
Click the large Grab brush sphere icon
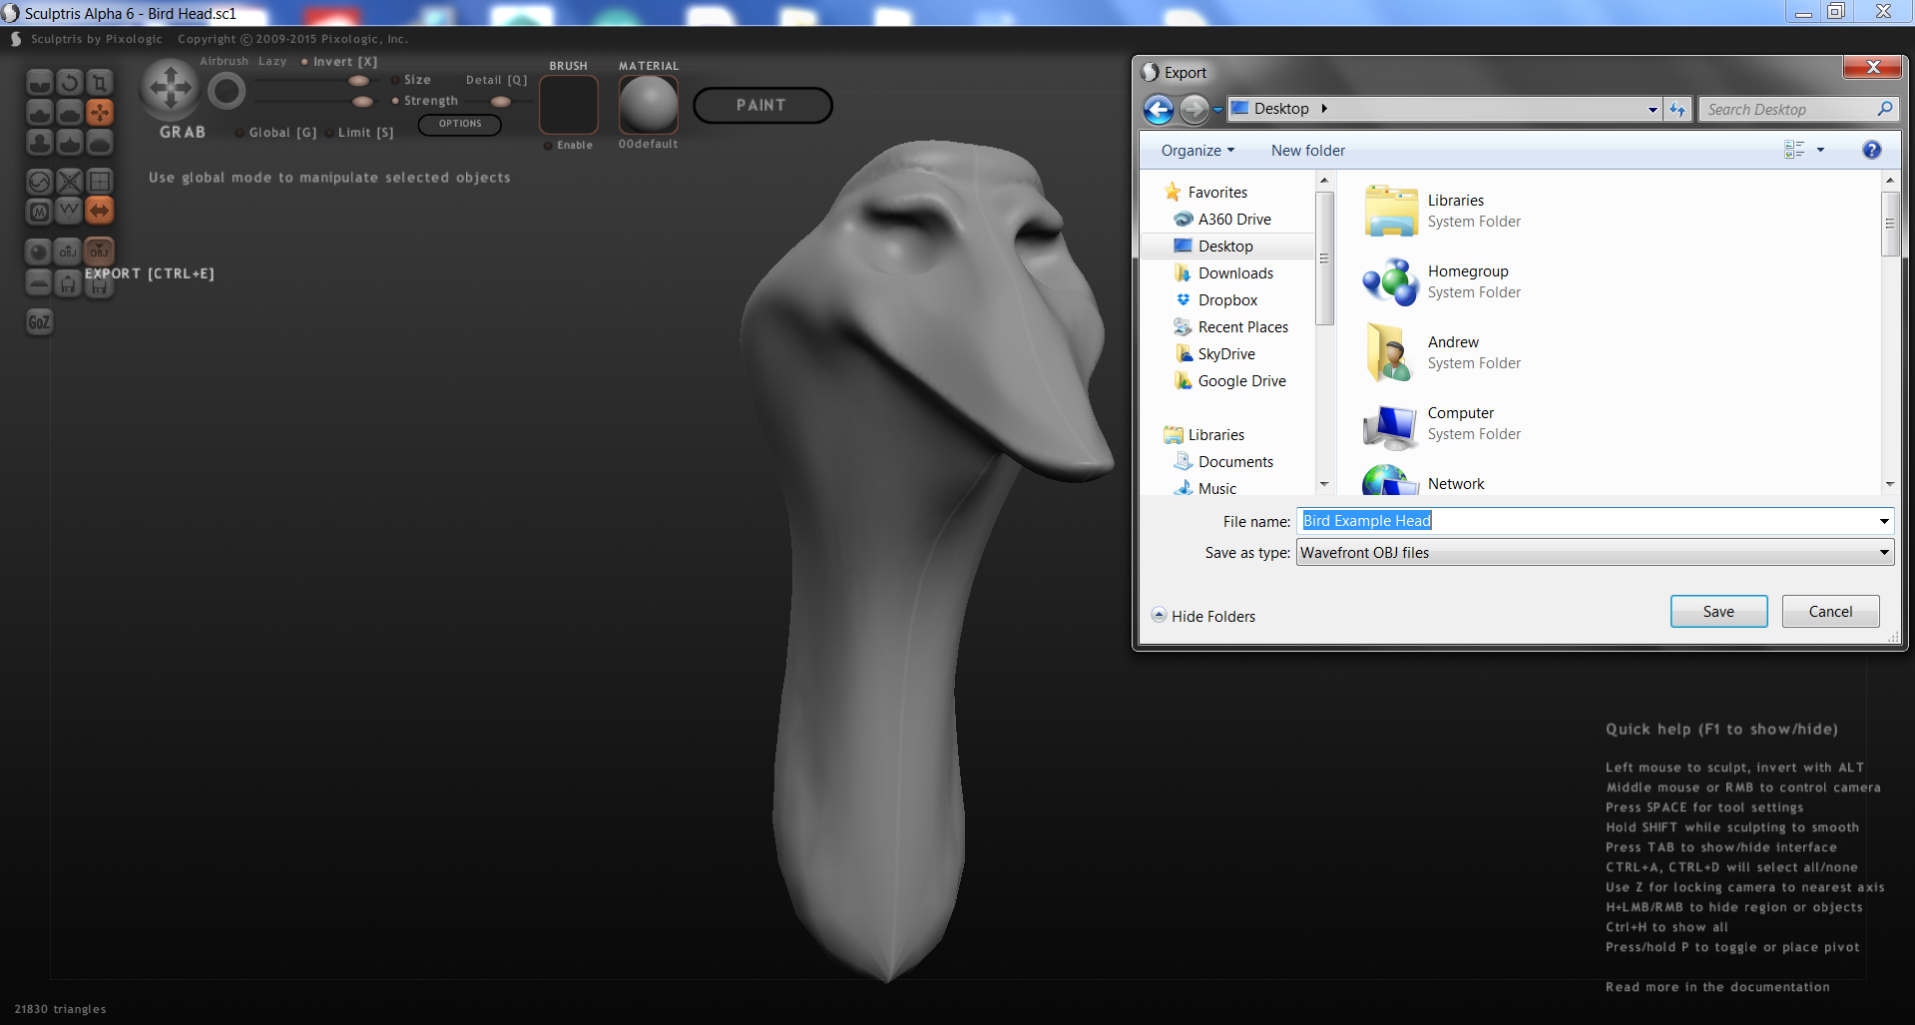(171, 89)
